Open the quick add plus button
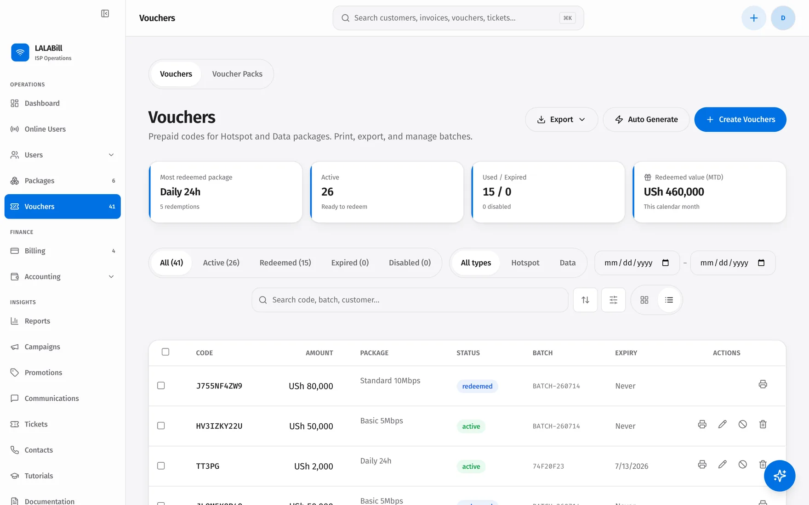This screenshot has height=505, width=809. pos(753,18)
